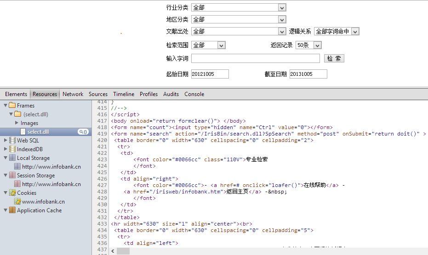Click the Frames folder icon
Screen dimensions: 428x255
coord(12,105)
